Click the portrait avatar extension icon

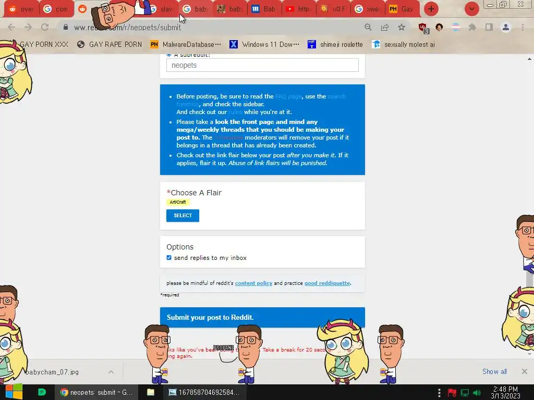[439, 27]
